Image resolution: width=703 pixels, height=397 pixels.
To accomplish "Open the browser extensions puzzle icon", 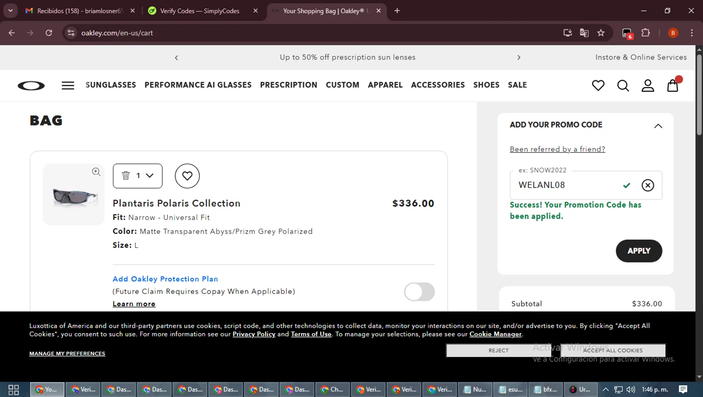I will tap(646, 33).
